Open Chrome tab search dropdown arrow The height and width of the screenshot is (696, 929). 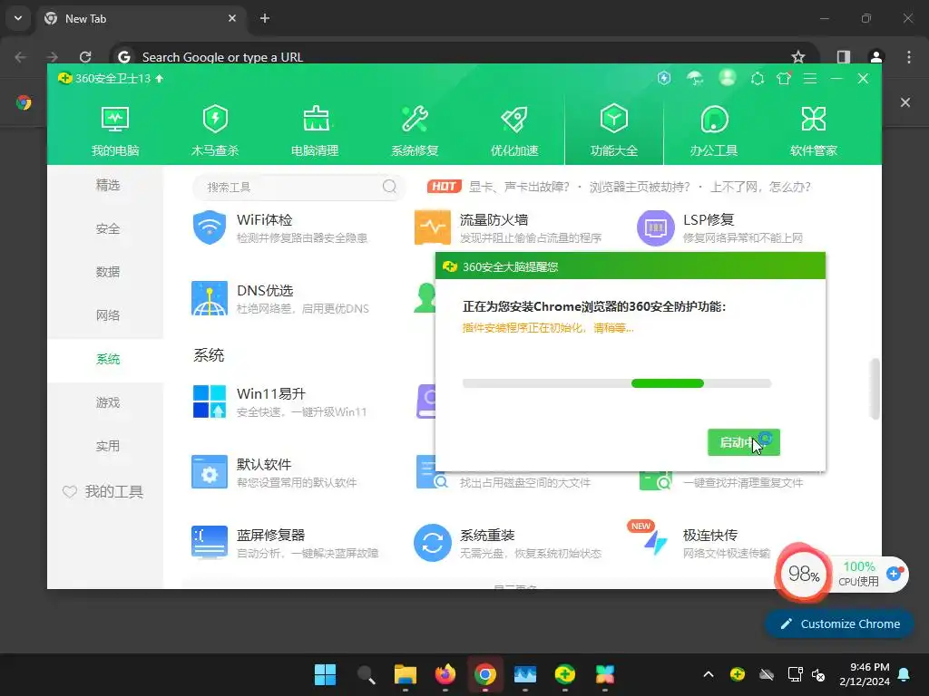tap(18, 18)
